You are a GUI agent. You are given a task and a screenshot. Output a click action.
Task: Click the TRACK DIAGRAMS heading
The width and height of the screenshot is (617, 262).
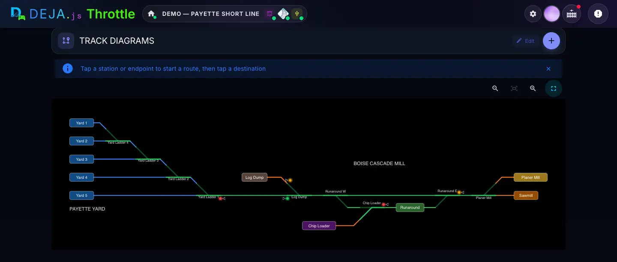point(117,41)
